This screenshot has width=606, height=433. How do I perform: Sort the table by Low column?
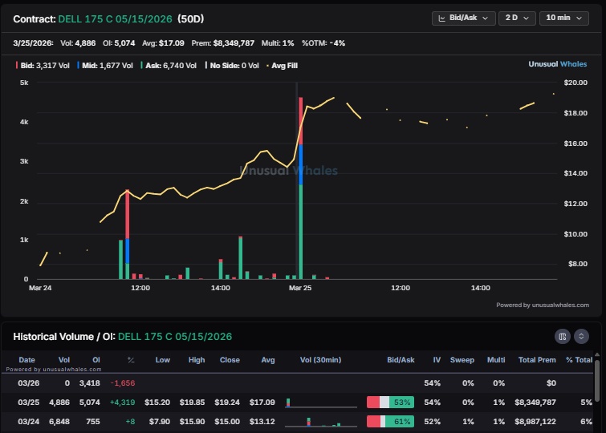point(163,360)
